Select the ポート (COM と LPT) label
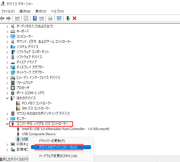 [x=30, y=93]
